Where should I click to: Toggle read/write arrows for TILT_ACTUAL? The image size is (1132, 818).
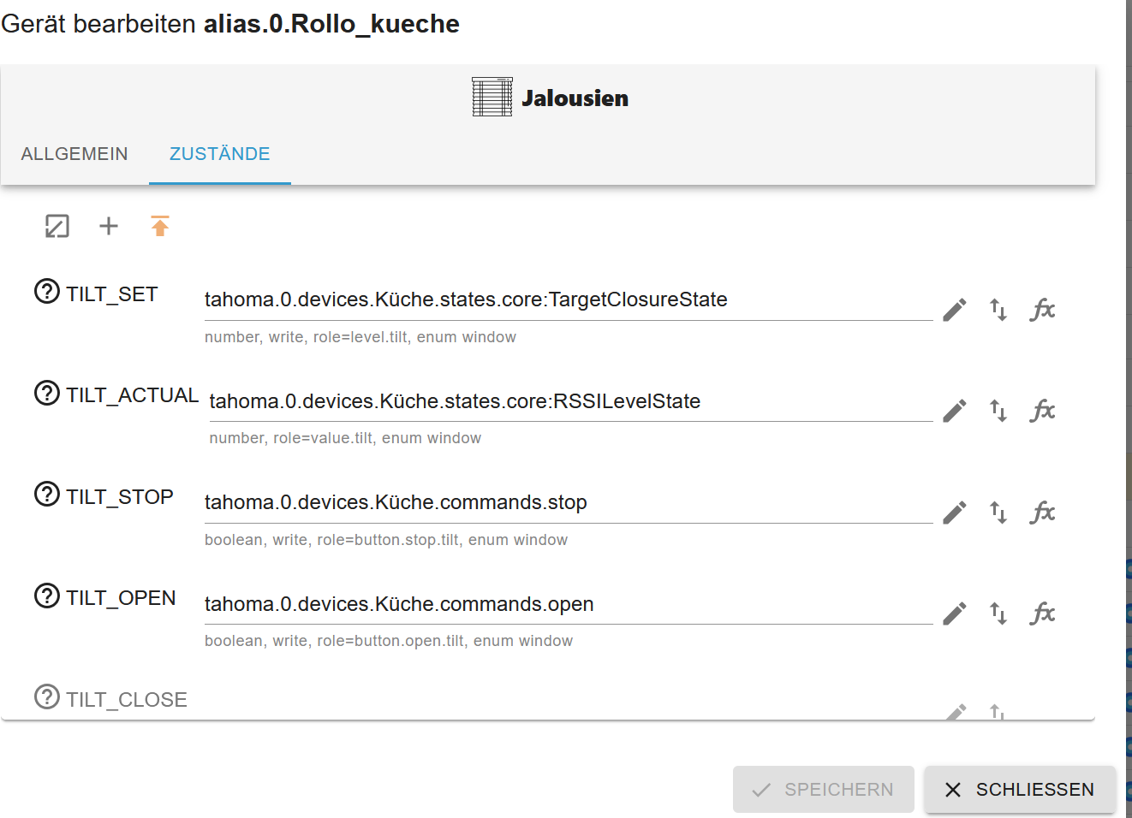click(998, 411)
